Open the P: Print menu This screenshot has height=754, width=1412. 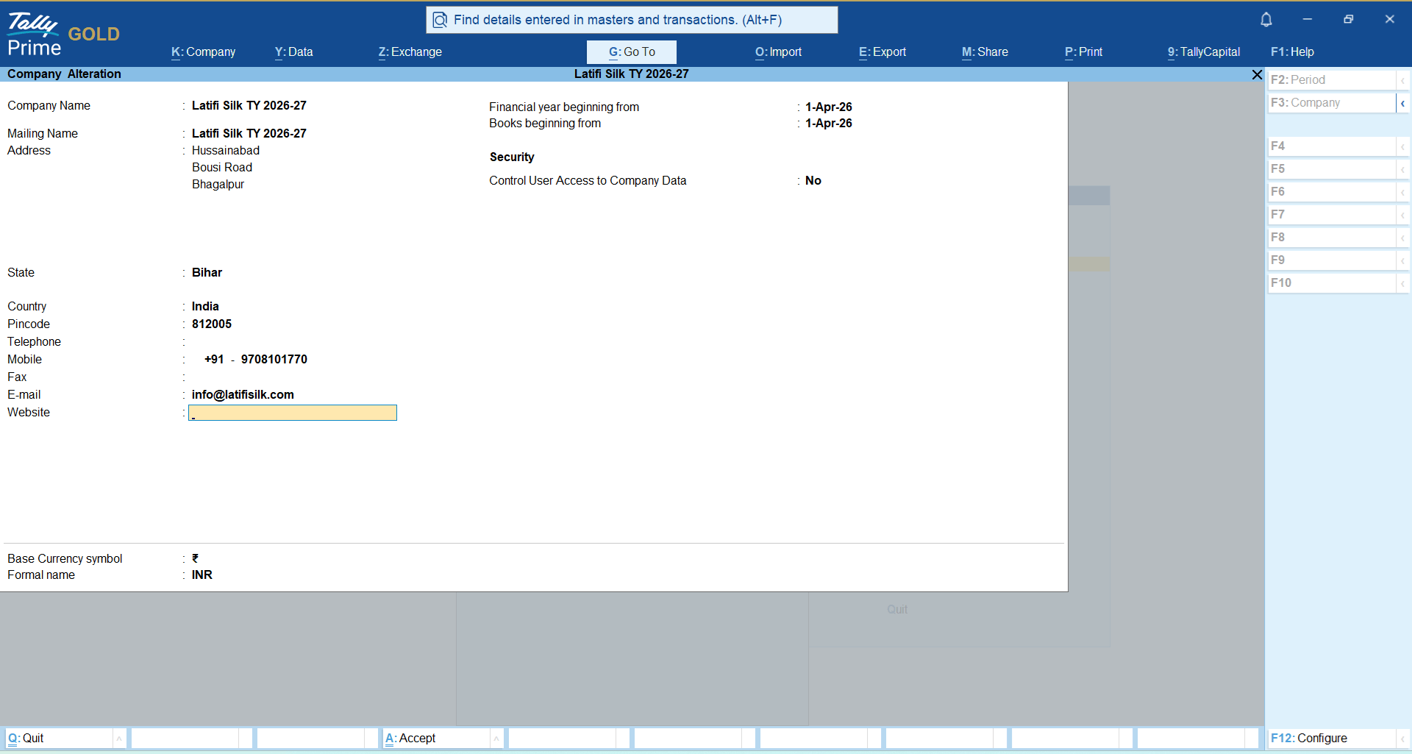tap(1084, 52)
